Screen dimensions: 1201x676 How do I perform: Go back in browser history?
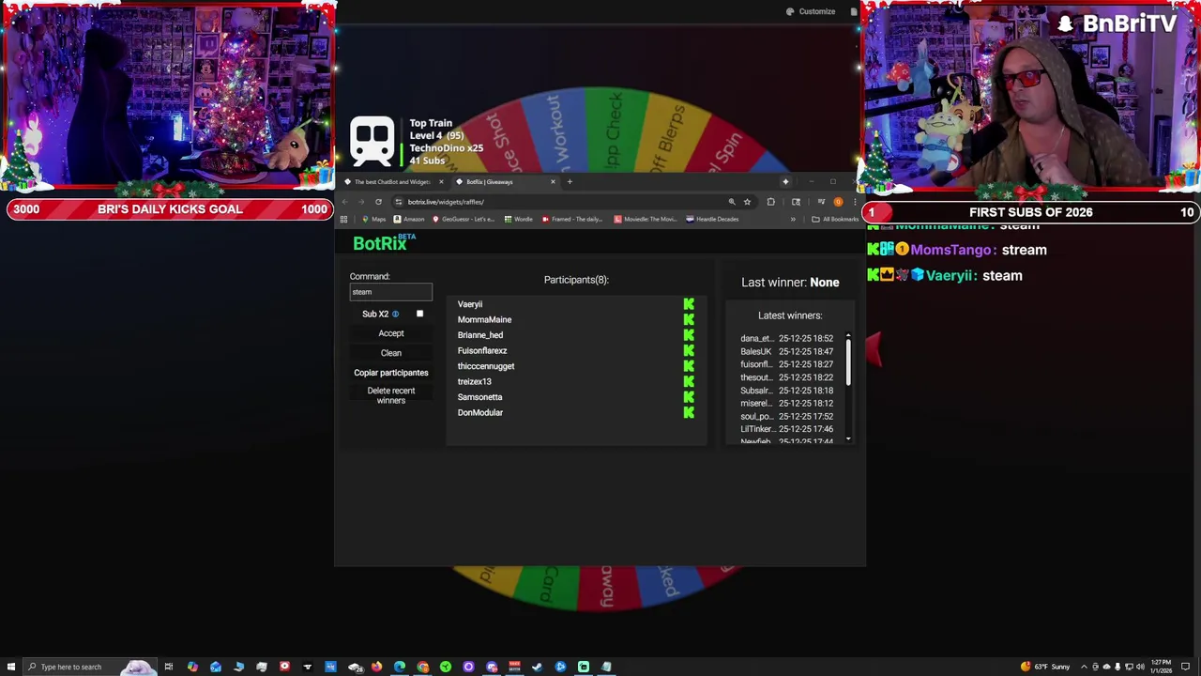344,202
